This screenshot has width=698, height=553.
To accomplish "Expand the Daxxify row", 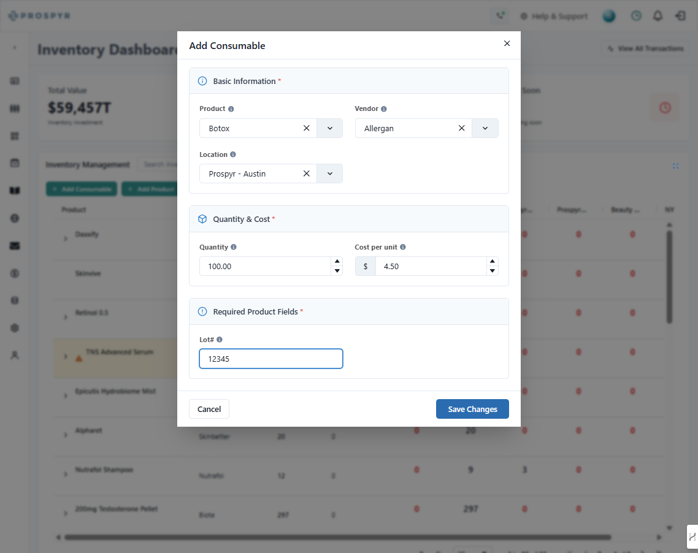I will 66,239.
